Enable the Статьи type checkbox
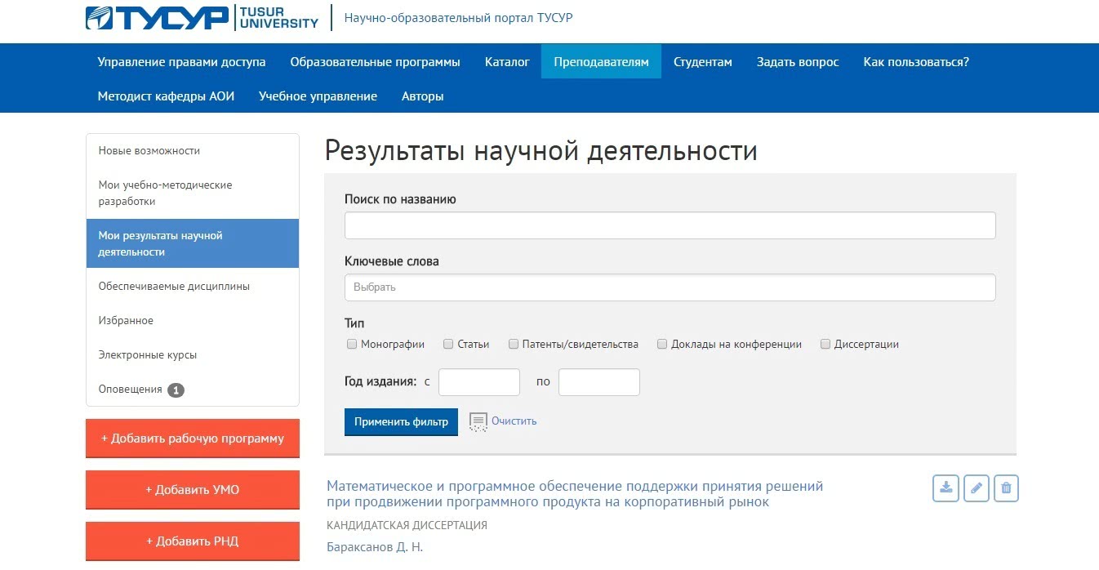 [448, 345]
